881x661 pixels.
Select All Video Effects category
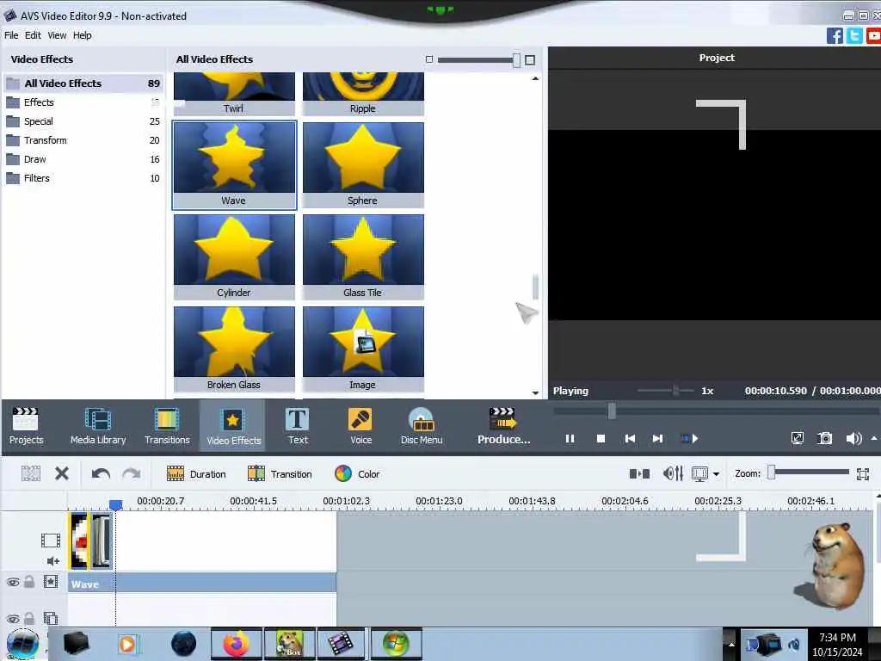[x=83, y=83]
